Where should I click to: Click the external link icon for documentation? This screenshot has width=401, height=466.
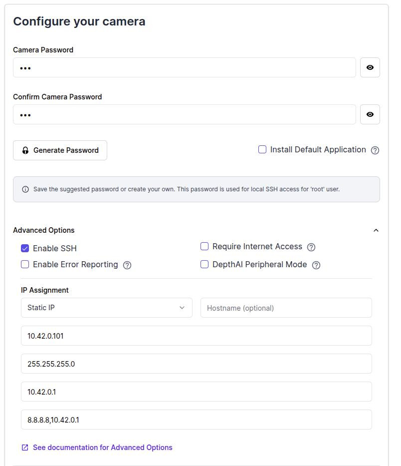pos(25,448)
